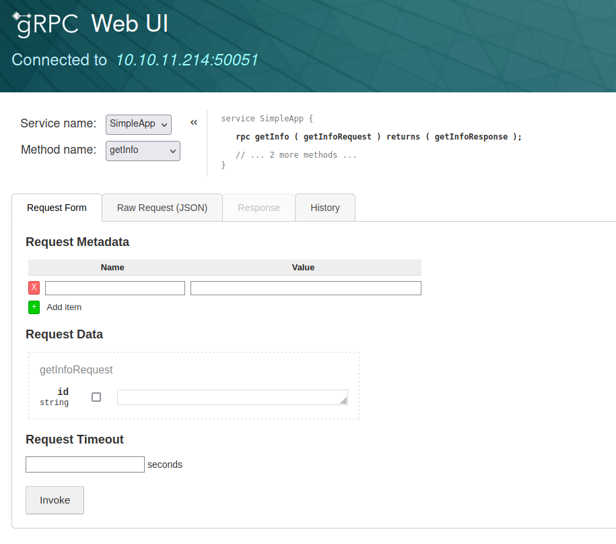The image size is (616, 544).
Task: Collapse service description with double chevron
Action: pos(194,123)
